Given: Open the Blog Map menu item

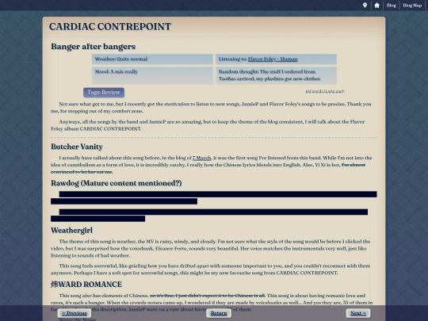Looking at the screenshot, I should (x=412, y=6).
